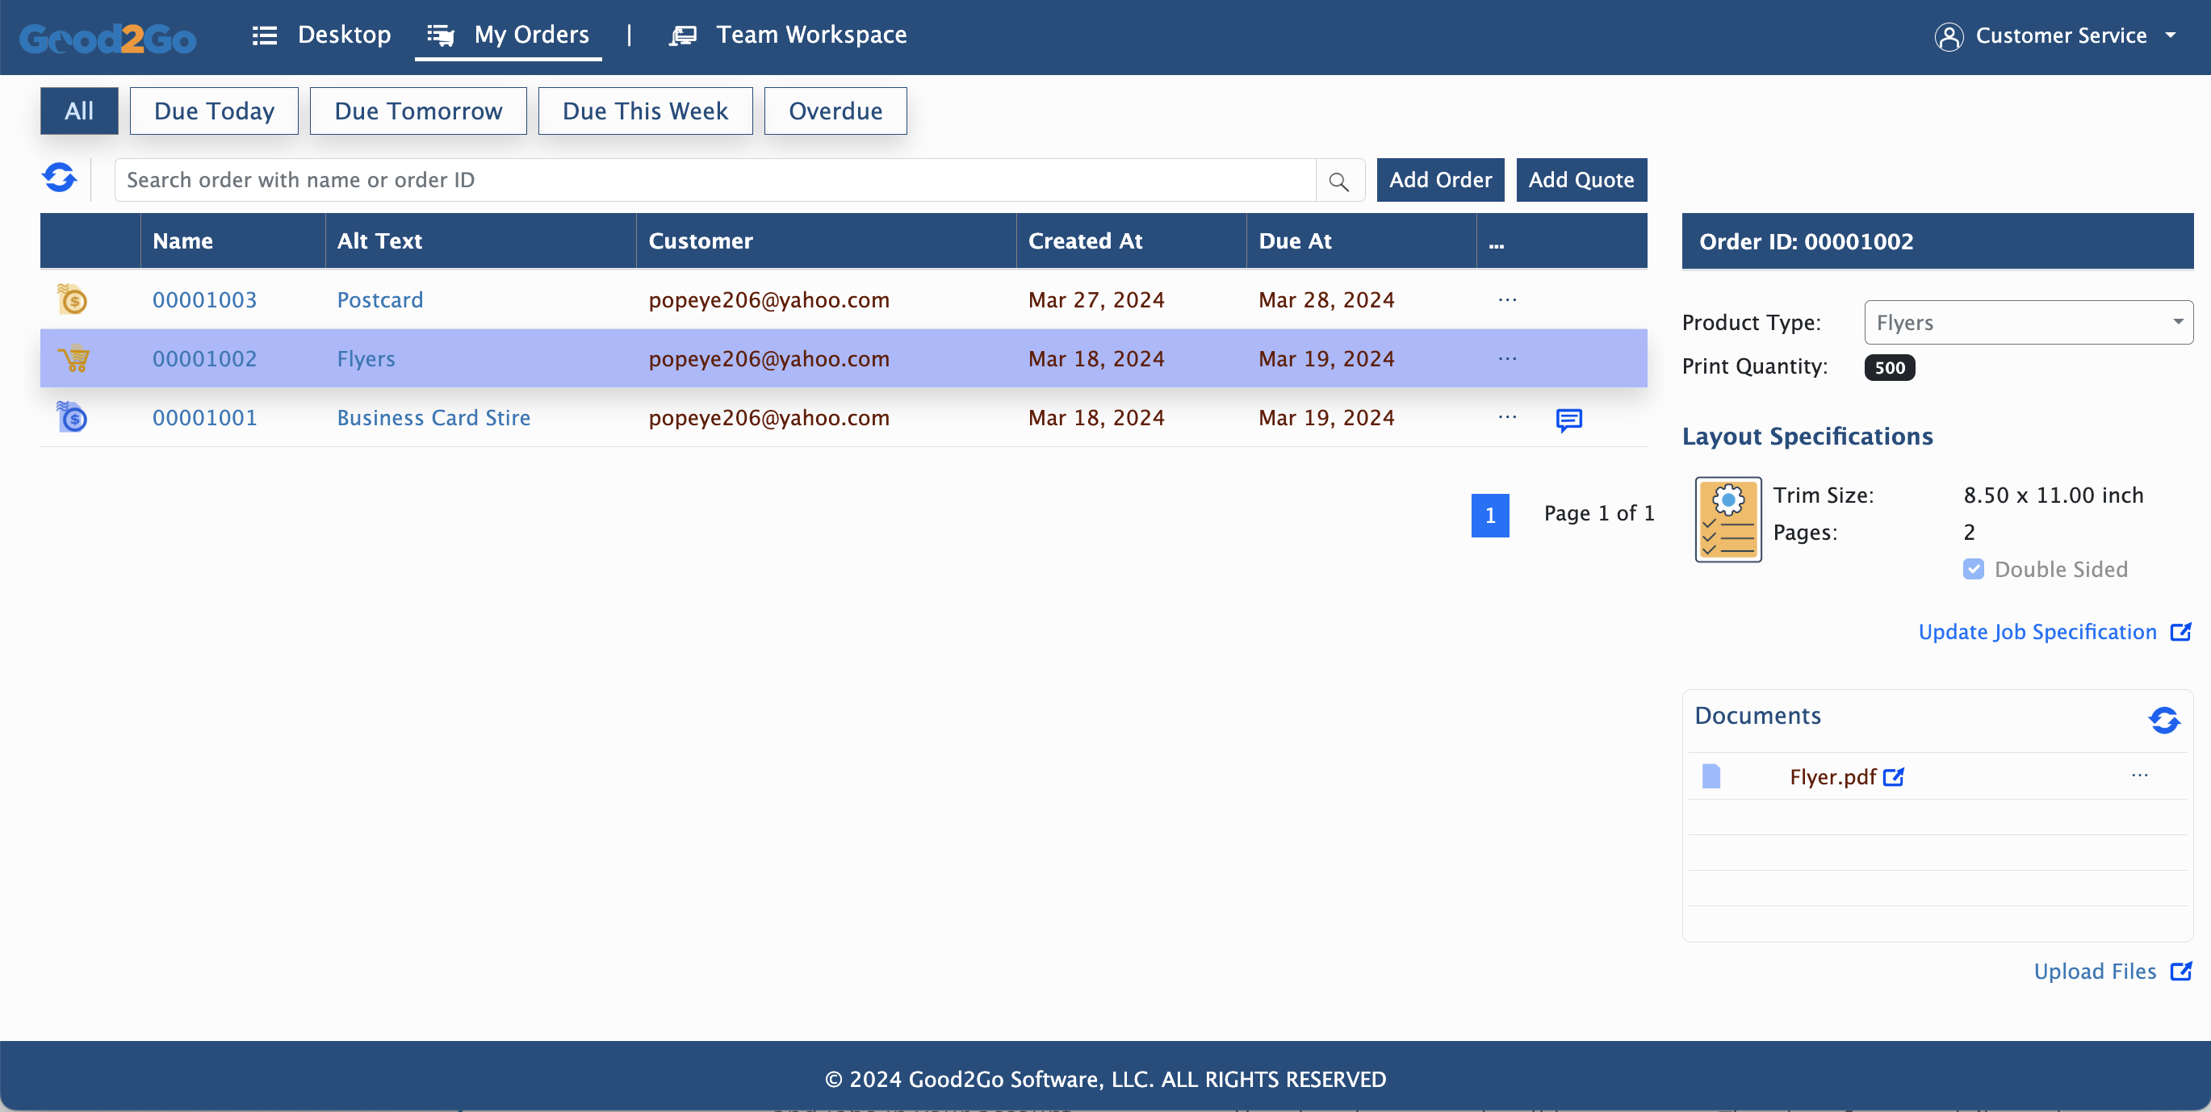Viewport: 2211px width, 1112px height.
Task: Click the quote coin icon for order 00001003
Action: click(x=73, y=299)
